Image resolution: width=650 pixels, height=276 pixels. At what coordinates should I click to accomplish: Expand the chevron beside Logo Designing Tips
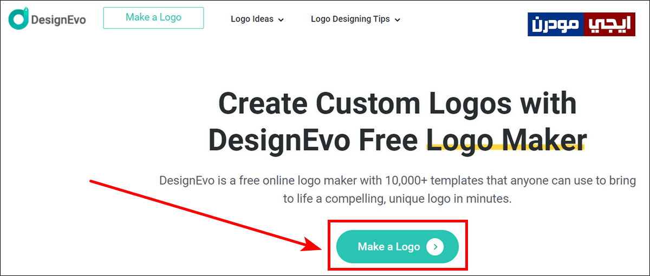pyautogui.click(x=397, y=20)
